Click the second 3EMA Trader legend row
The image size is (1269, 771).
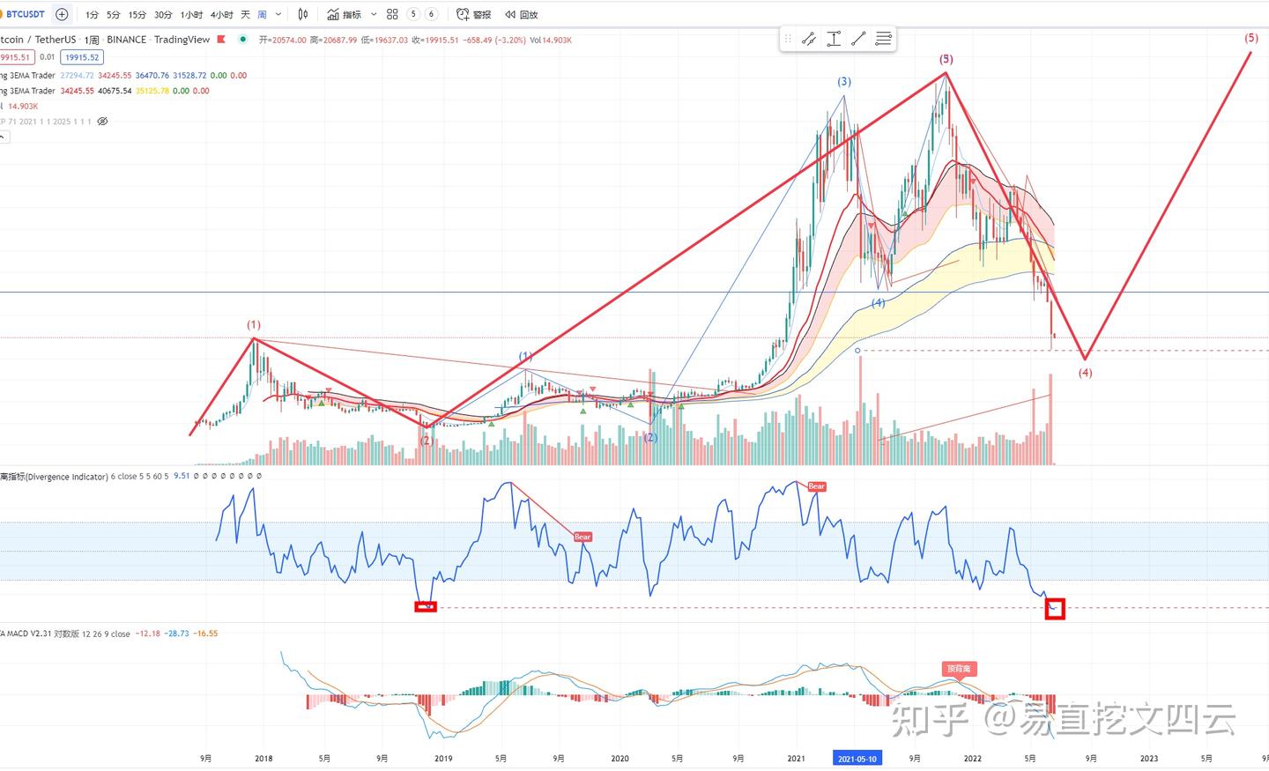point(105,91)
